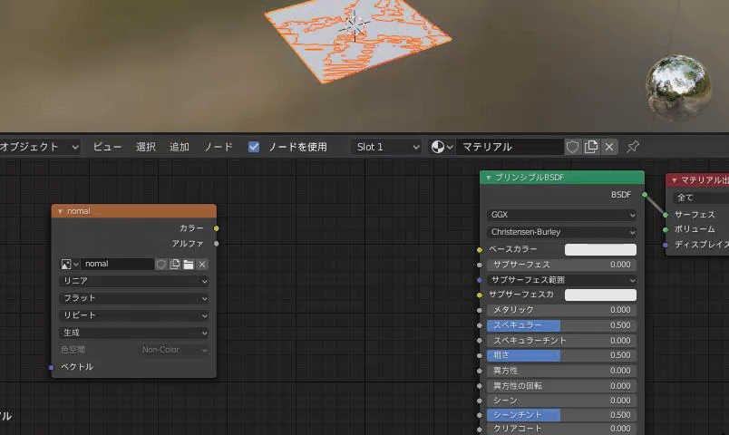Click クリアコート value field
The height and width of the screenshot is (435, 729).
(x=561, y=429)
